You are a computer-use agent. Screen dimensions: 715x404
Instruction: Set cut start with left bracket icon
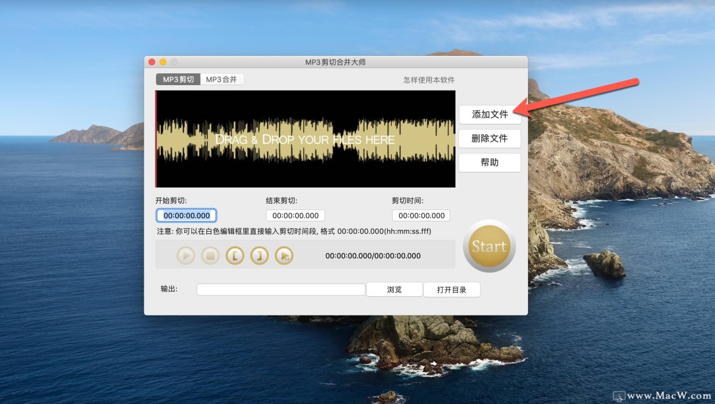(x=235, y=256)
